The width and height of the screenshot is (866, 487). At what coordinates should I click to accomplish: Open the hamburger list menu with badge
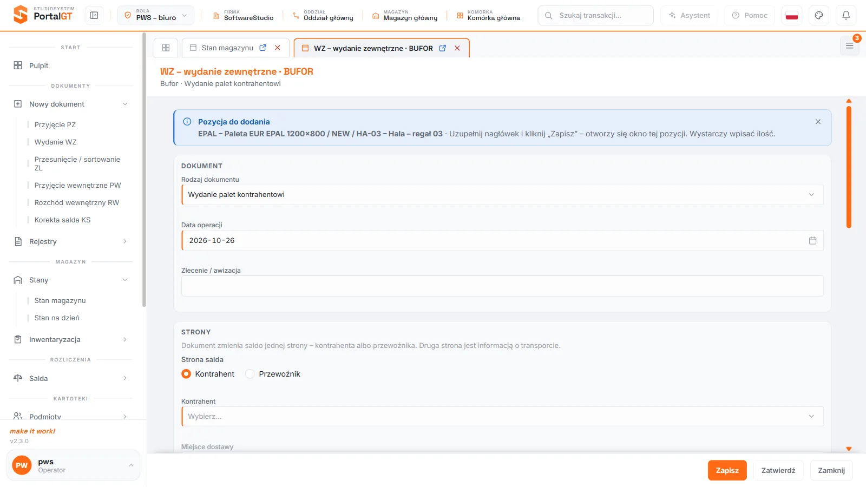click(x=850, y=46)
